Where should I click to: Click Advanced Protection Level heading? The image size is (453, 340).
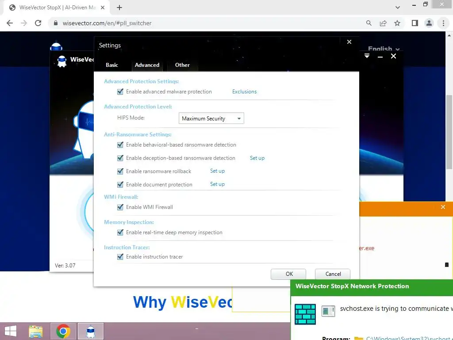point(138,107)
